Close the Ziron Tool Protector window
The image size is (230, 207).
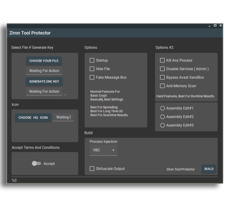(220, 26)
